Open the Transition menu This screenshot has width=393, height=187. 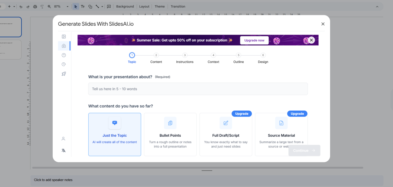178,6
